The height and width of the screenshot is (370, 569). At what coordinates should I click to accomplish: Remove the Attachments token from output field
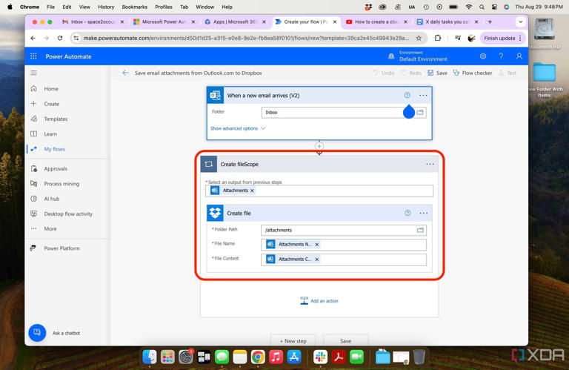[x=252, y=191]
